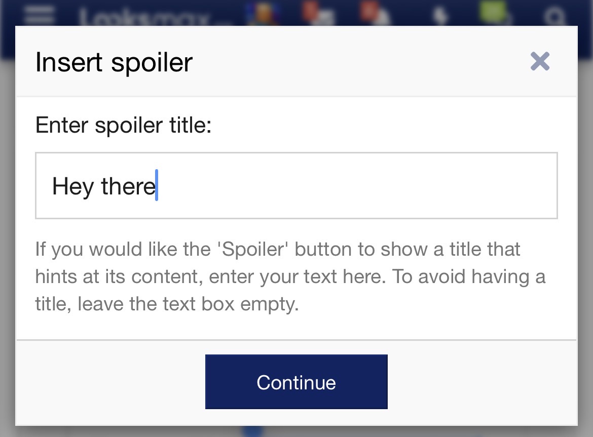Click the word 'Spoiler' in helper text
This screenshot has height=437, width=593.
[252, 249]
